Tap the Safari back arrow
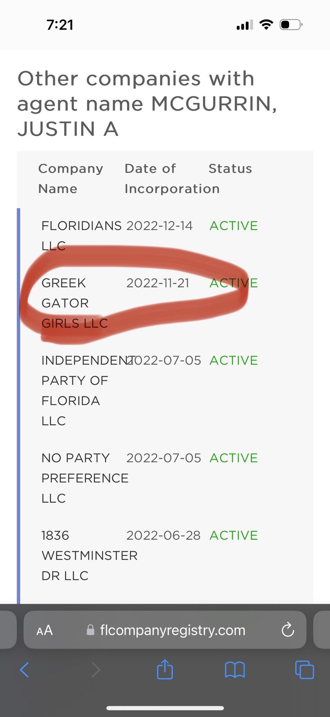The image size is (330, 717). pyautogui.click(x=24, y=670)
